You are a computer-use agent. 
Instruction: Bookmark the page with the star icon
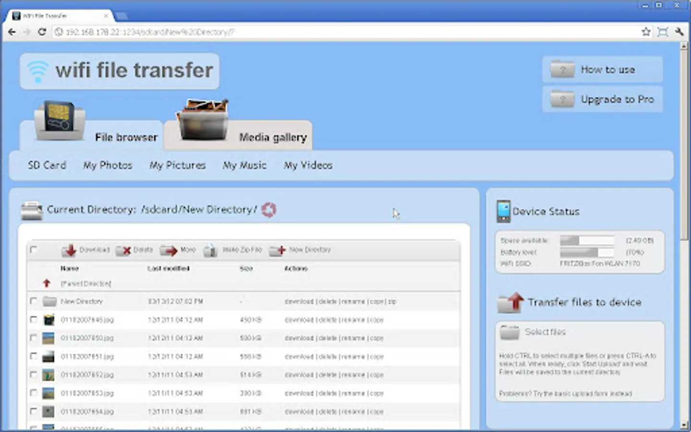coord(646,32)
